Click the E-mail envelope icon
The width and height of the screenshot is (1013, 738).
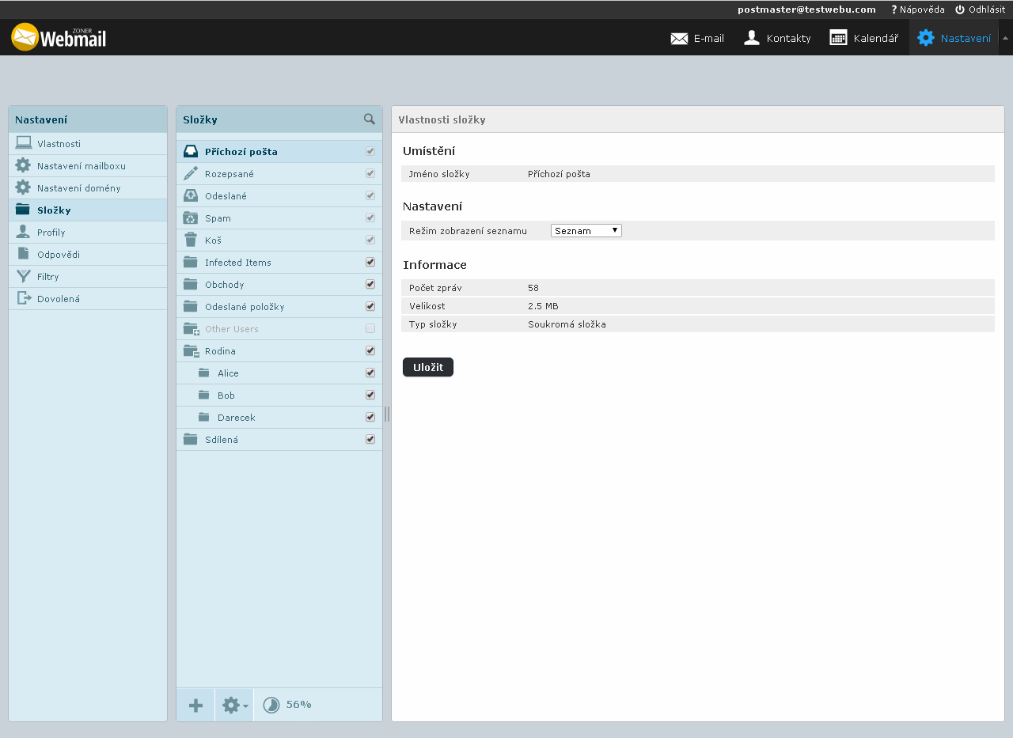[x=679, y=38]
